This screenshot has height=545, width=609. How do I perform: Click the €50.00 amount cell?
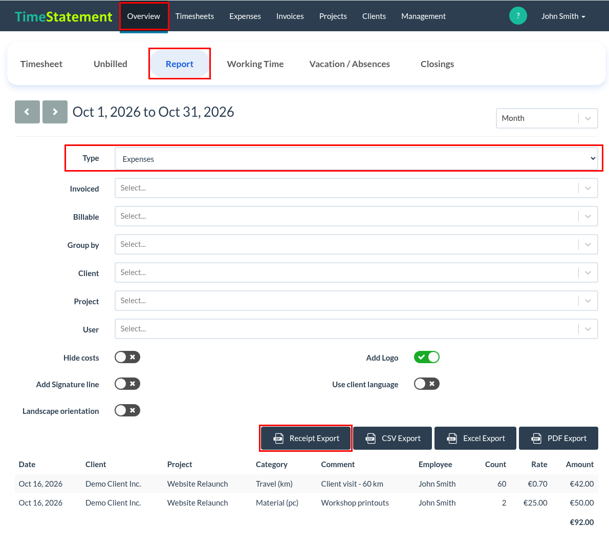(x=581, y=503)
